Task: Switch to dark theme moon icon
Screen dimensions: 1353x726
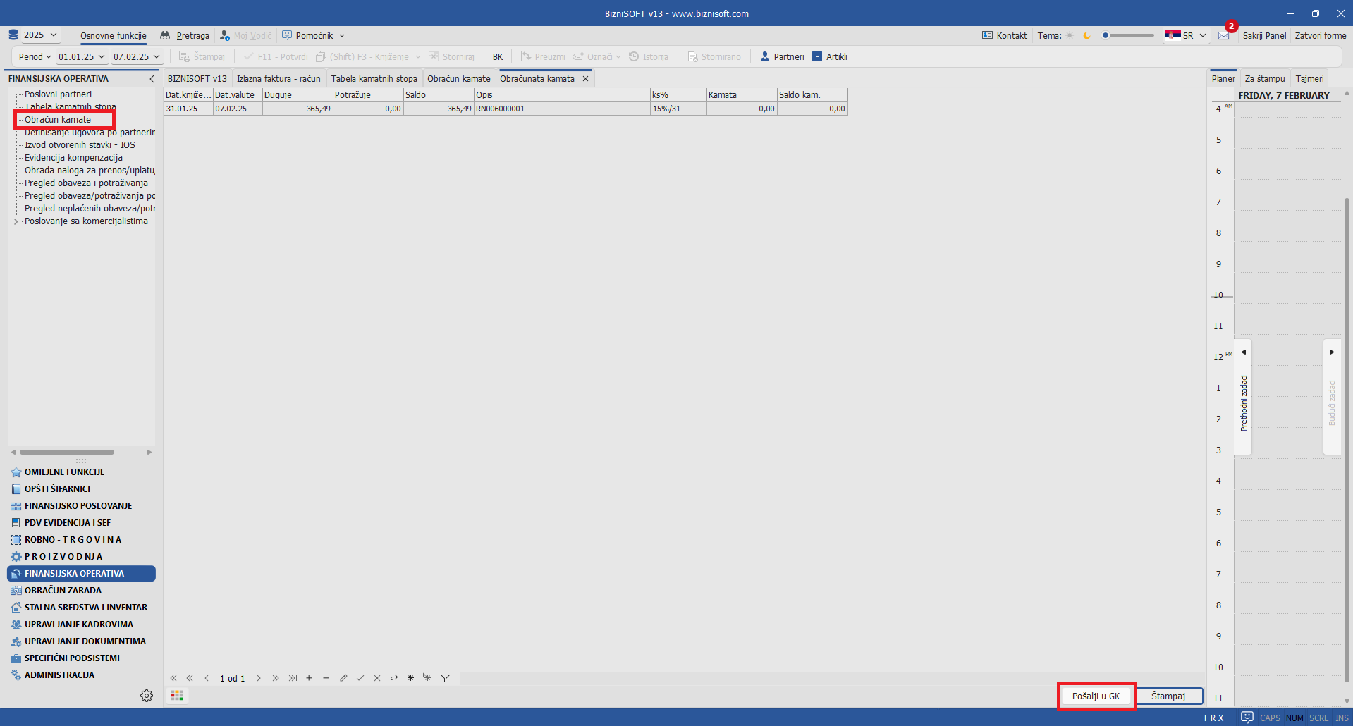Action: point(1086,35)
